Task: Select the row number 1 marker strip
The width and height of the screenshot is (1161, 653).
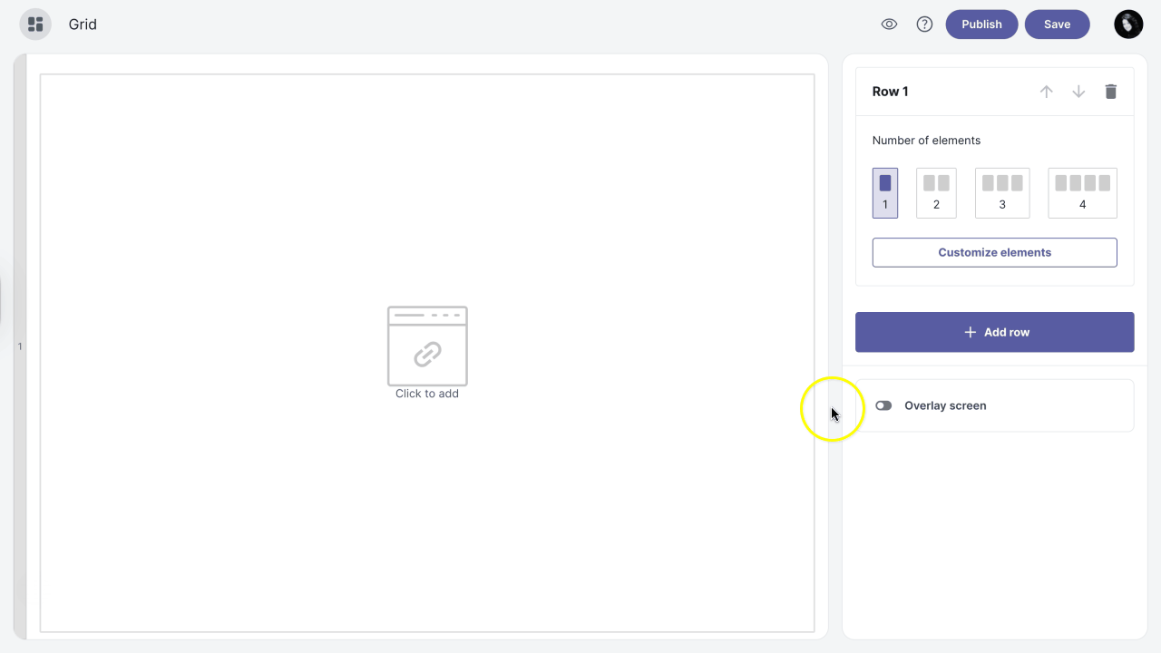Action: pos(20,346)
